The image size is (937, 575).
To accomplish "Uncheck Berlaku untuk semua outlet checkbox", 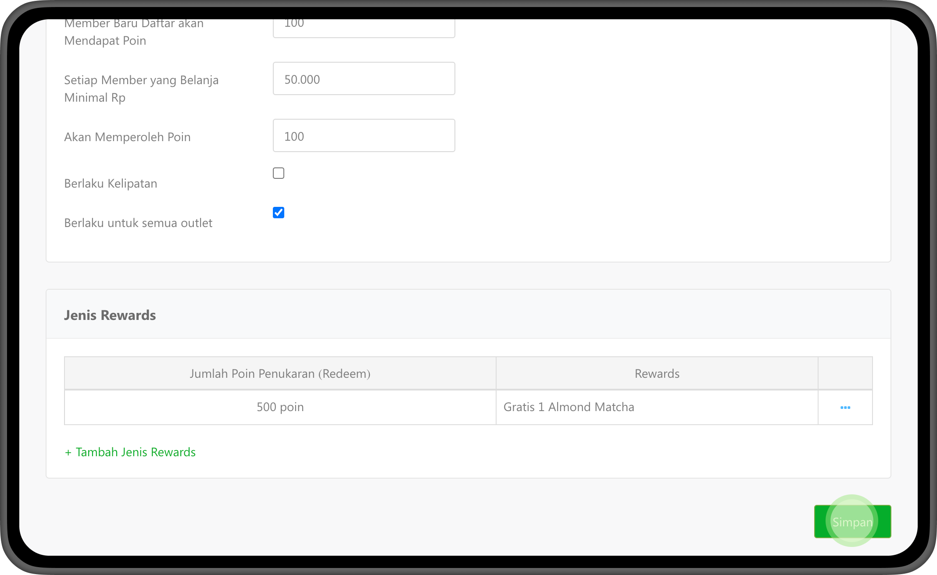I will 279,213.
